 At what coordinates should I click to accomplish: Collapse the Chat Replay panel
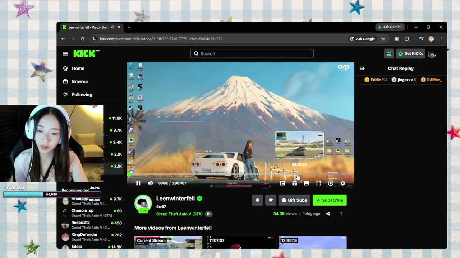tap(362, 68)
